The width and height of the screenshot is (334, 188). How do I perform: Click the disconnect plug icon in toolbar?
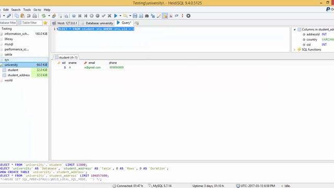(9, 16)
